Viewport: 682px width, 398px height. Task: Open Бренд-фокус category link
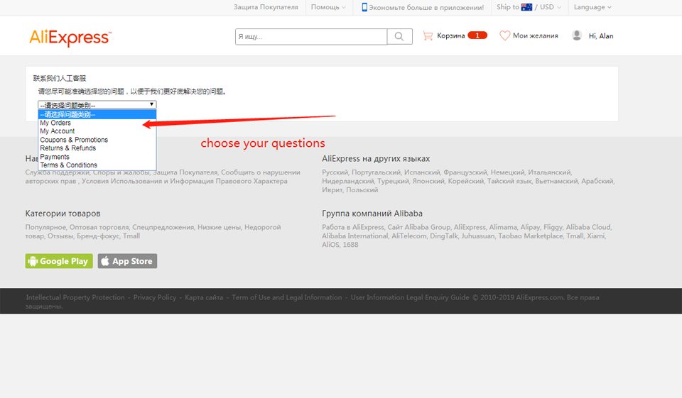[98, 236]
